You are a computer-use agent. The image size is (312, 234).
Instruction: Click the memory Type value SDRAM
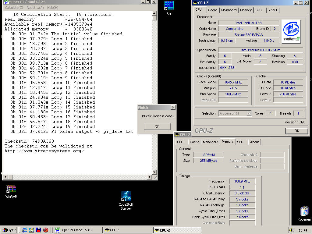[x=209, y=154]
